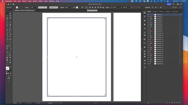Image resolution: width=188 pixels, height=105 pixels.
Task: Open Opacity dropdown arrow
Action: click(x=71, y=7)
